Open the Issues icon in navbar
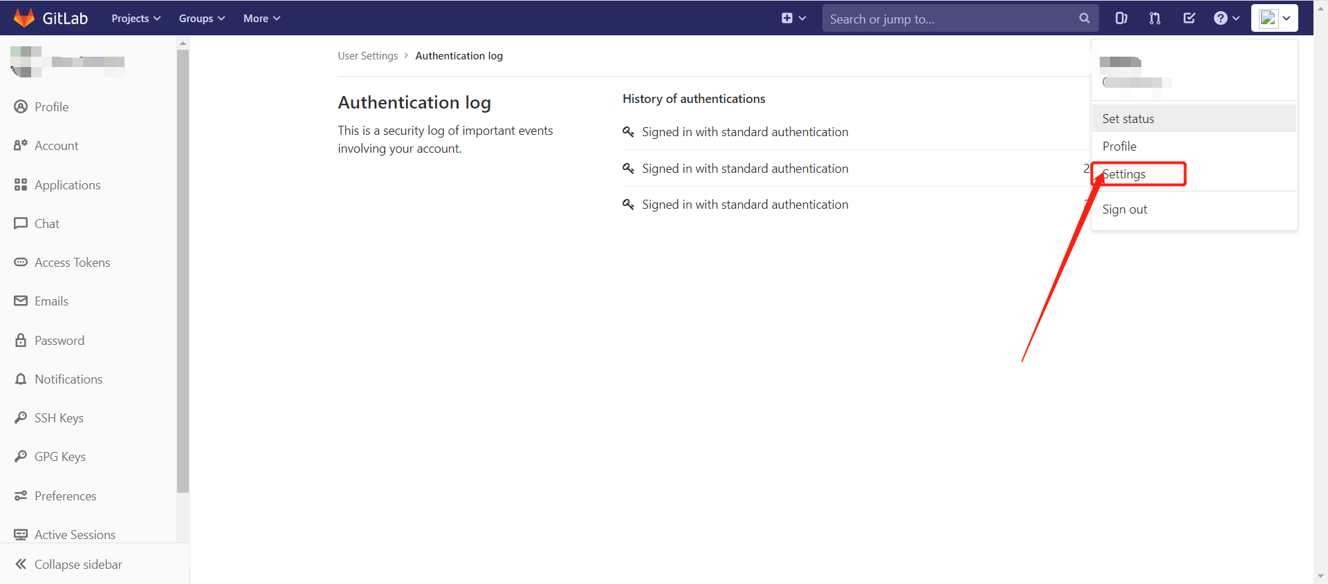Screen dimensions: 1328x584 (1121, 19)
